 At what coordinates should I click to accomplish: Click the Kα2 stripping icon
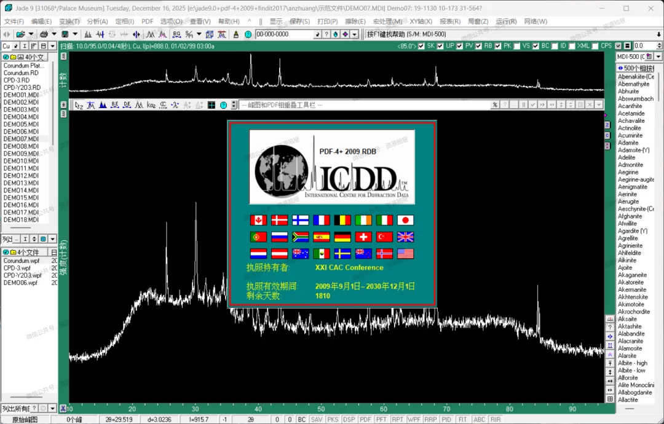click(151, 105)
